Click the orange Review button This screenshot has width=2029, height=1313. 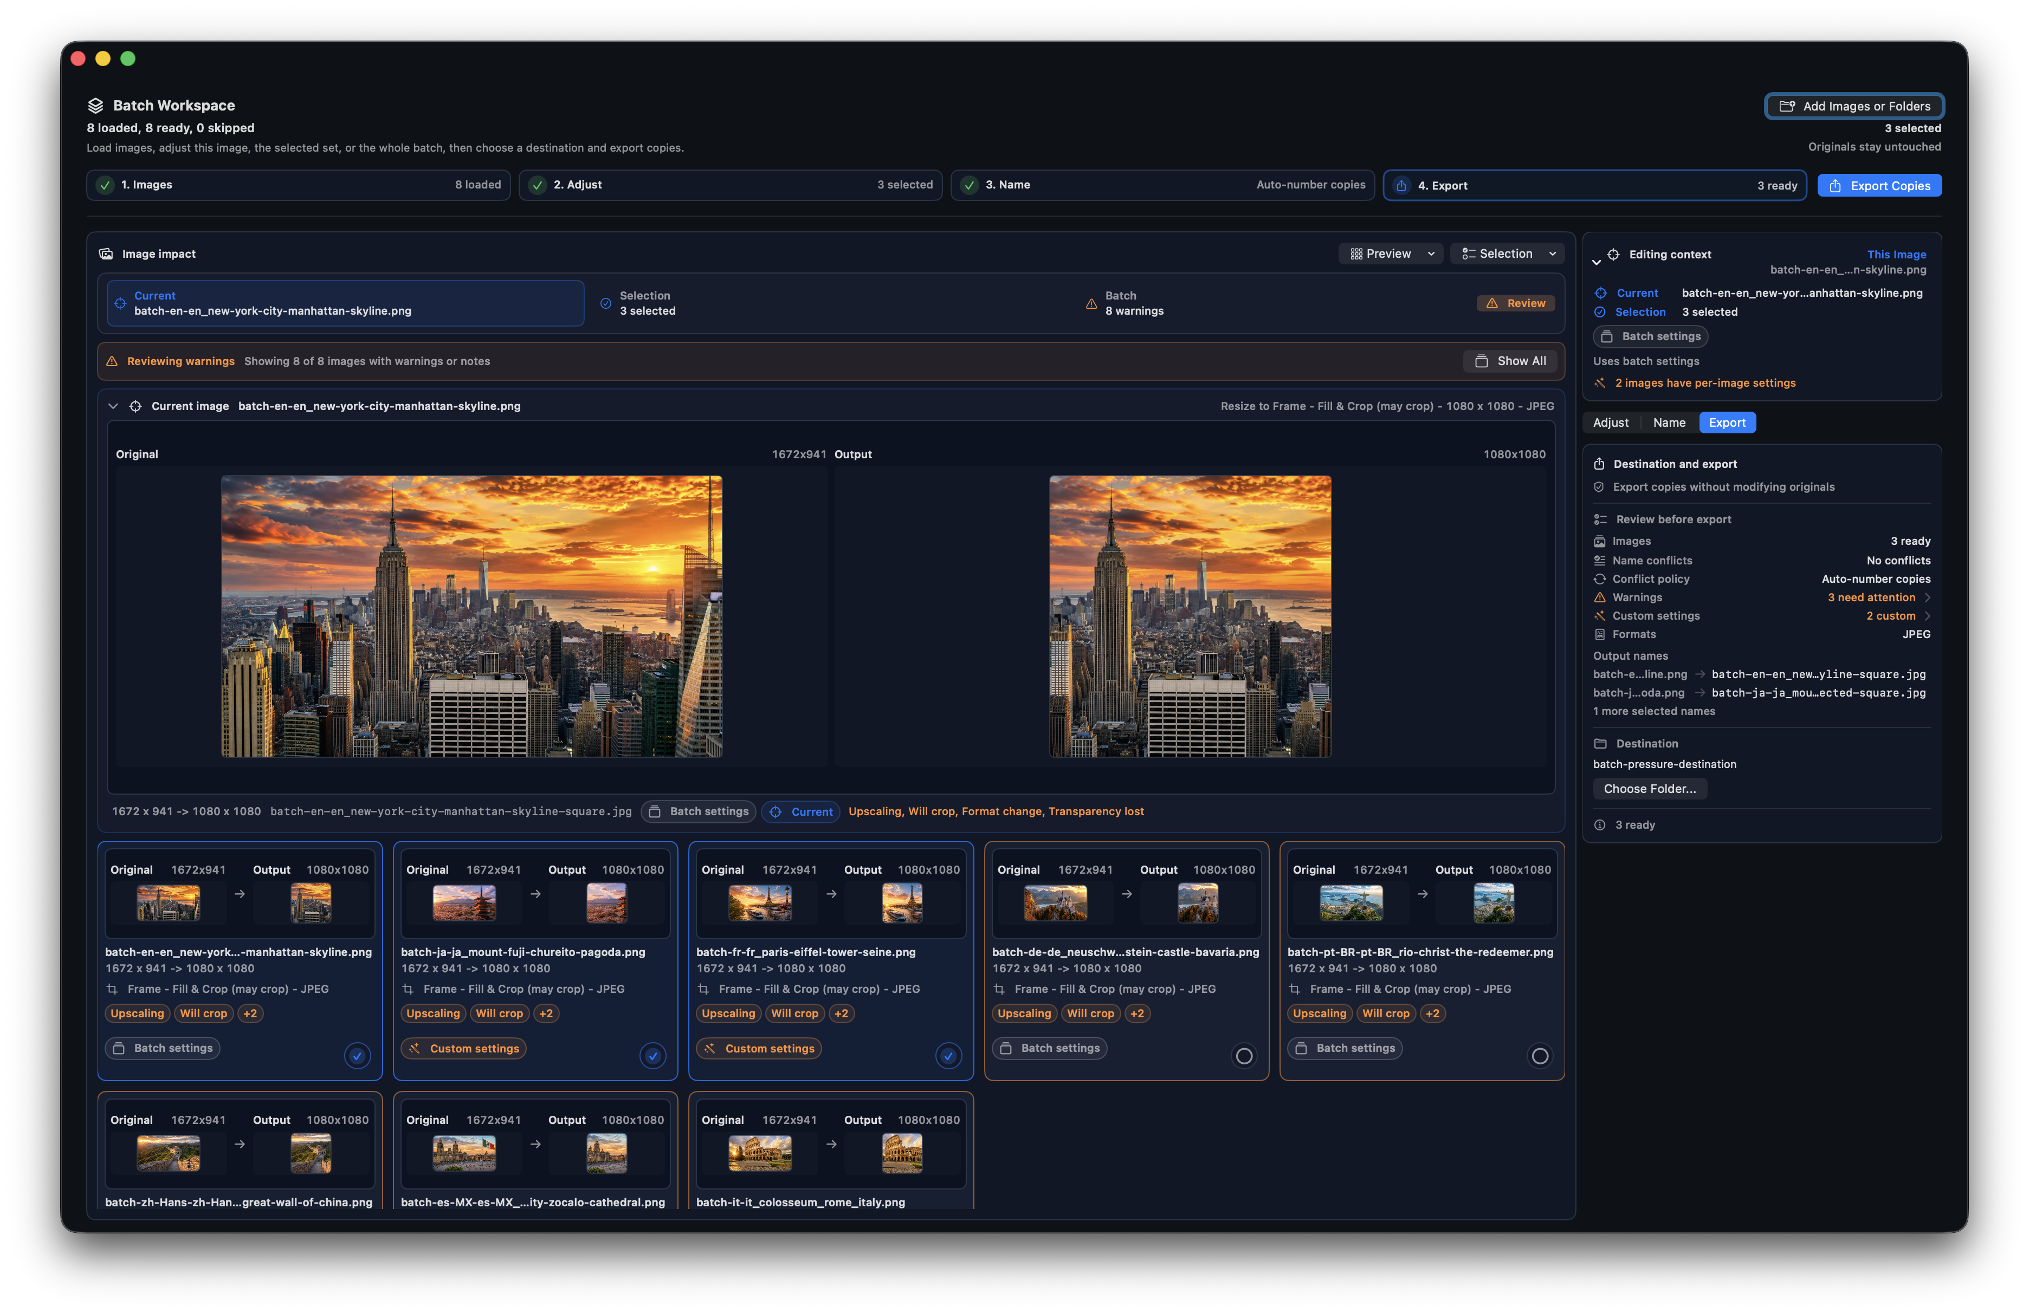pos(1516,303)
